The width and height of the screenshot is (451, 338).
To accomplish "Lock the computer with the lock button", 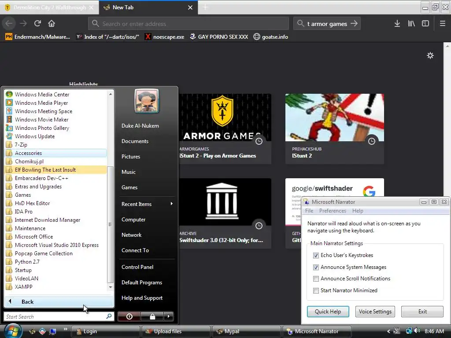I will click(152, 316).
